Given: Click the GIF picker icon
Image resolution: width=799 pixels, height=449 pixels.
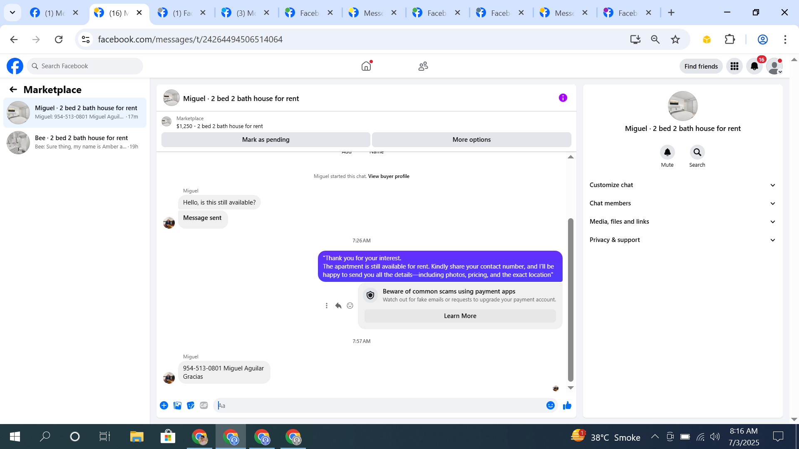Looking at the screenshot, I should (203, 405).
